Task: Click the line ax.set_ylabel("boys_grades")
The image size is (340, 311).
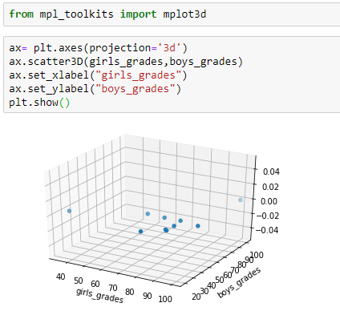Action: (x=95, y=89)
